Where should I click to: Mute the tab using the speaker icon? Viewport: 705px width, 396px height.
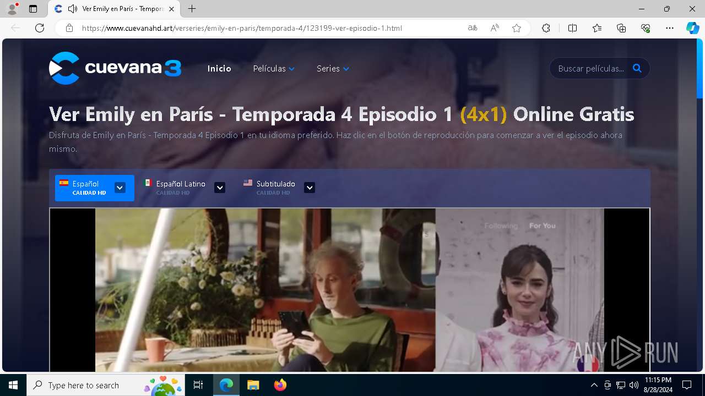[x=72, y=9]
